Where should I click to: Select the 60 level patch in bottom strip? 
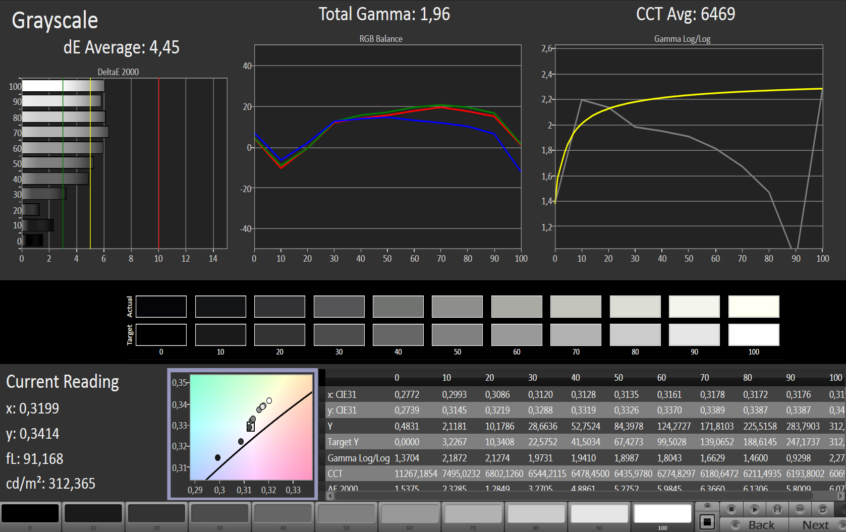pos(410,514)
